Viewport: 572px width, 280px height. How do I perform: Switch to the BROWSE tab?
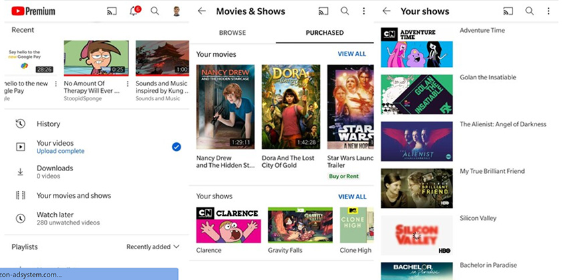click(x=232, y=33)
